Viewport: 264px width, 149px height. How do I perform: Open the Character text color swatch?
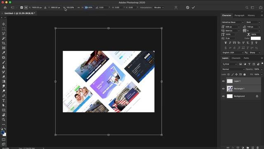pos(256,38)
